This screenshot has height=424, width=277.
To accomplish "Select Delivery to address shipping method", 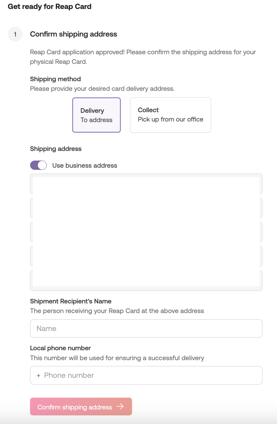I will (x=96, y=115).
